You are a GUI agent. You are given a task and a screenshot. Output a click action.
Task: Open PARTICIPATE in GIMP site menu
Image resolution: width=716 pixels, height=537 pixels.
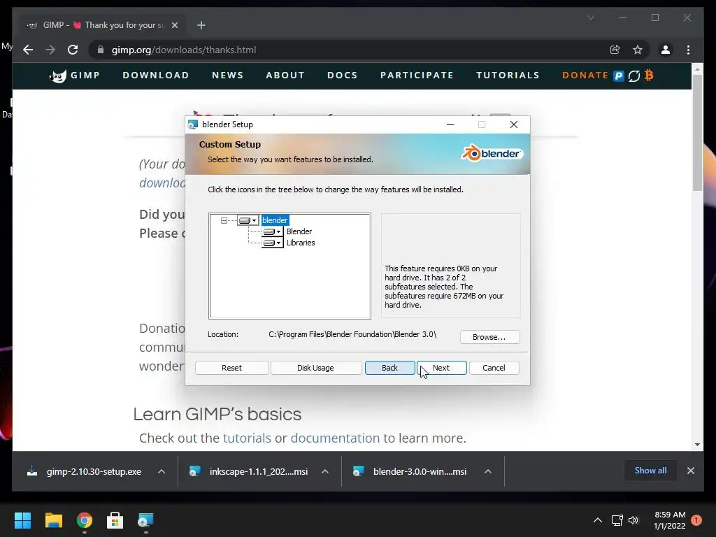click(x=417, y=76)
